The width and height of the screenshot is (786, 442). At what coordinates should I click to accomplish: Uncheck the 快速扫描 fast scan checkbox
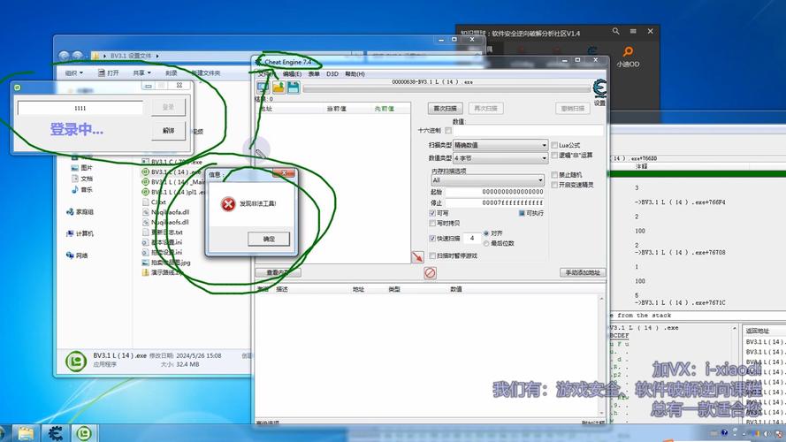pyautogui.click(x=432, y=239)
